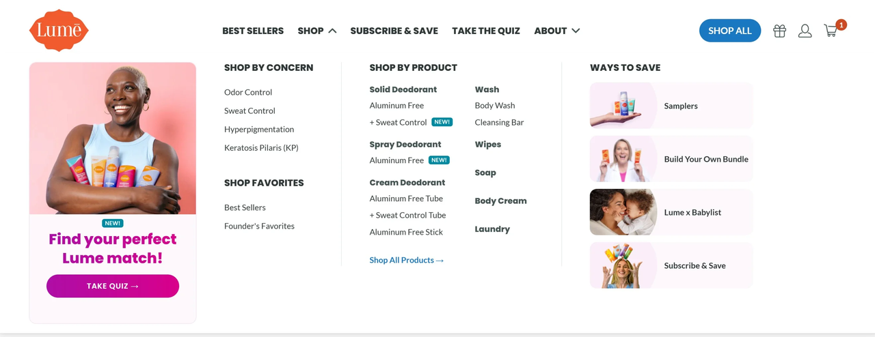Select Aluminum Free Stick cream deodorant
The width and height of the screenshot is (875, 337).
pos(406,232)
